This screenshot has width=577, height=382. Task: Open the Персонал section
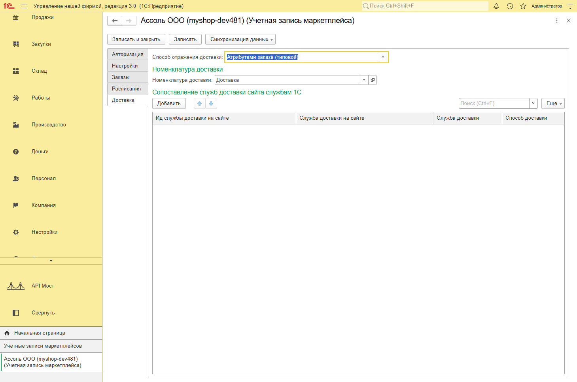(44, 179)
